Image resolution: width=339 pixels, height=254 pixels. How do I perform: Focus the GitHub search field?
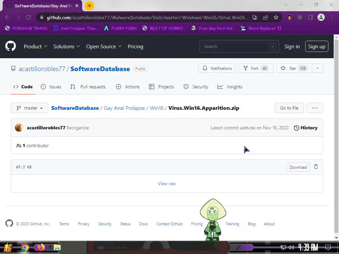click(239, 46)
